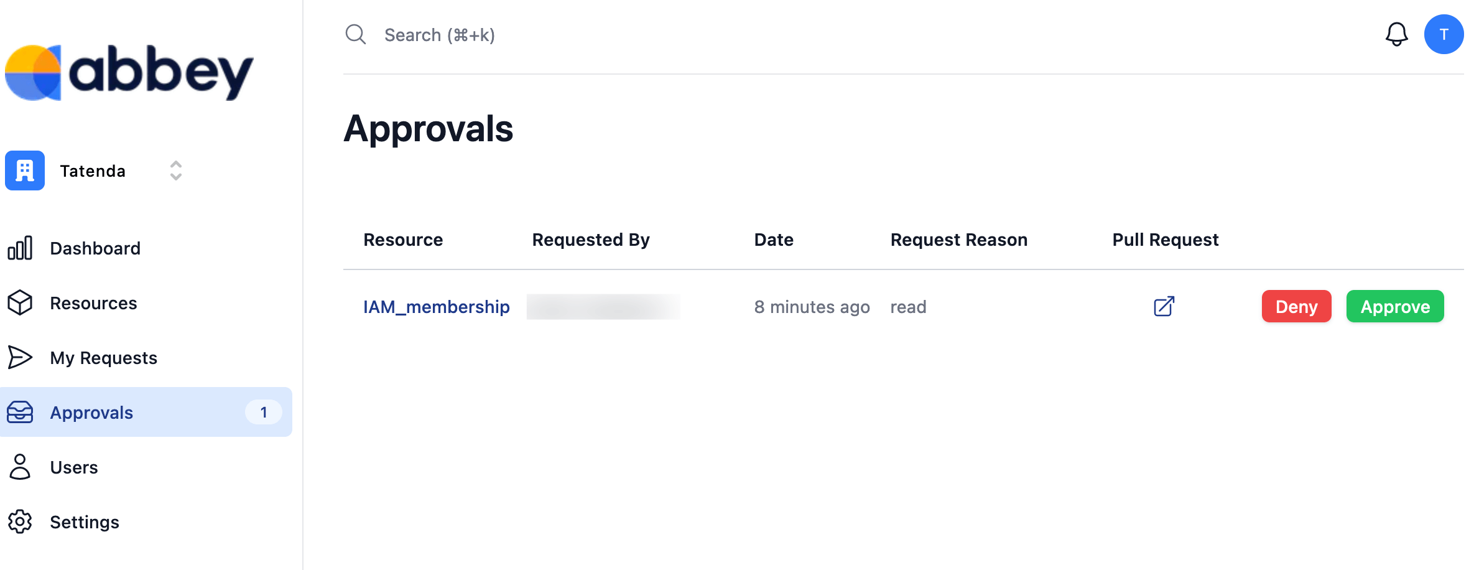The width and height of the screenshot is (1479, 570).
Task: Open the IAM_membership resource link
Action: pyautogui.click(x=437, y=307)
